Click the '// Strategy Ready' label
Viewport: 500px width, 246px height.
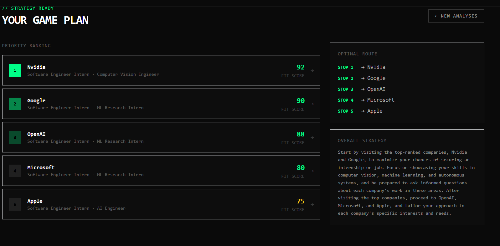coord(28,8)
